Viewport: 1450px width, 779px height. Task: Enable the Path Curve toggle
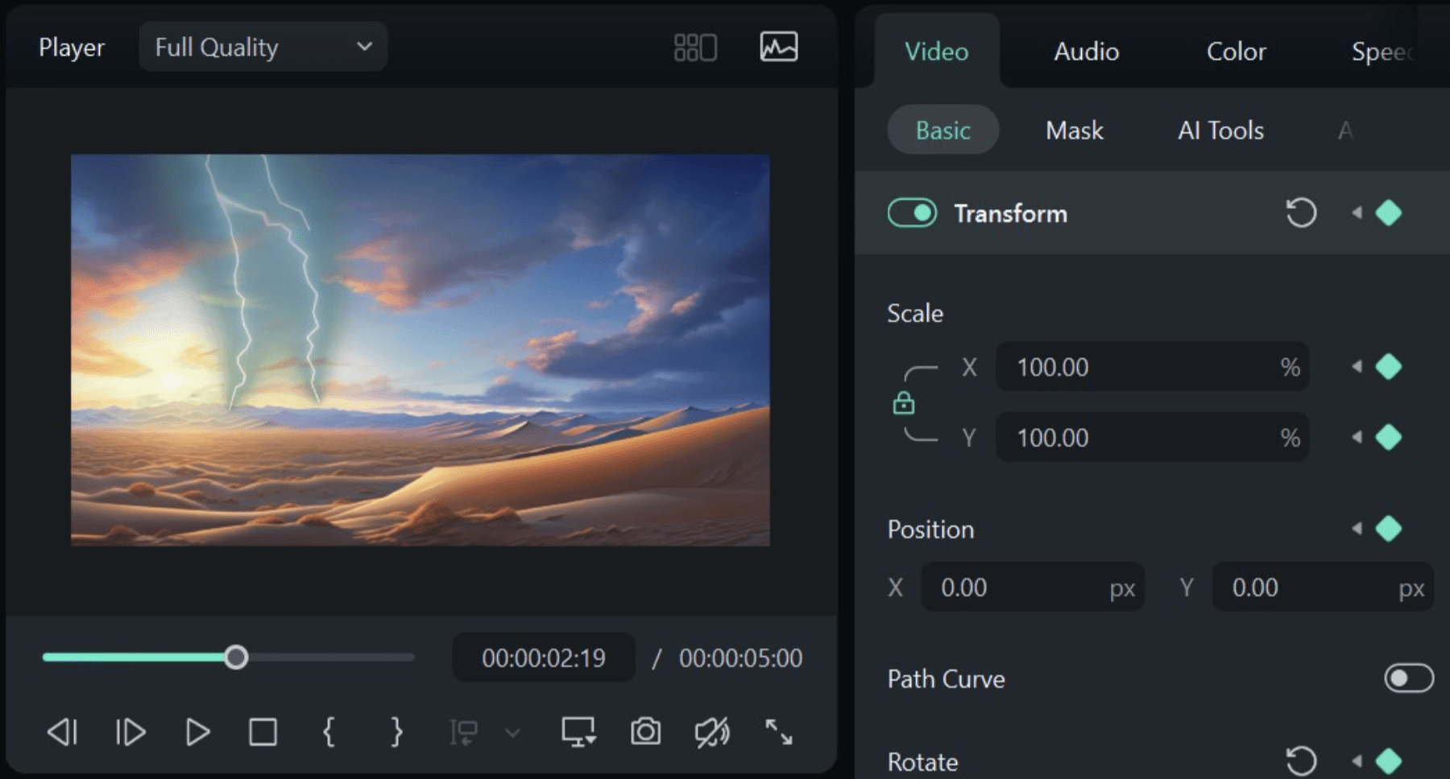point(1407,678)
